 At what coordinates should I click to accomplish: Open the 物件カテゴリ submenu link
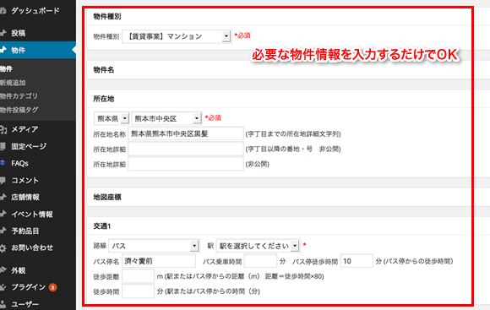(x=19, y=96)
